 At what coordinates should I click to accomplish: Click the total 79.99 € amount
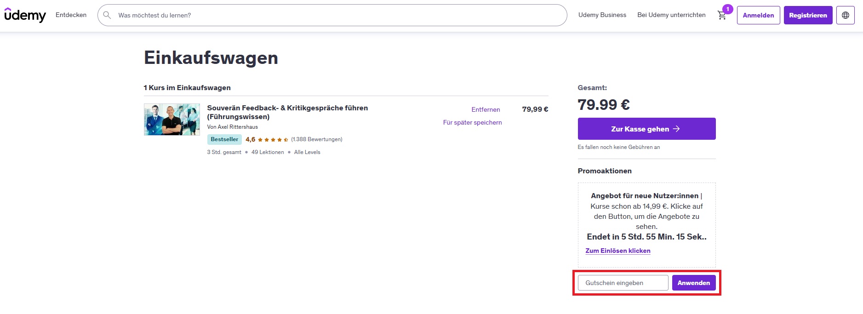pyautogui.click(x=604, y=105)
